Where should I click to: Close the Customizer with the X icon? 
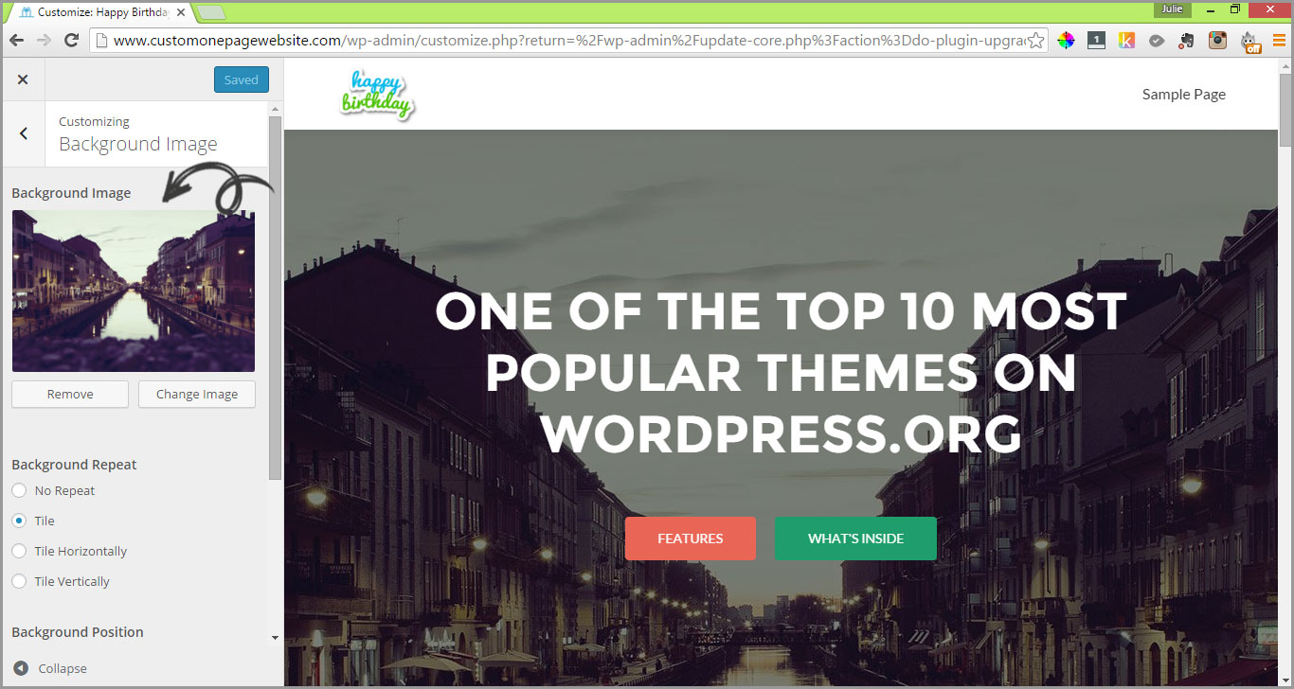tap(23, 79)
